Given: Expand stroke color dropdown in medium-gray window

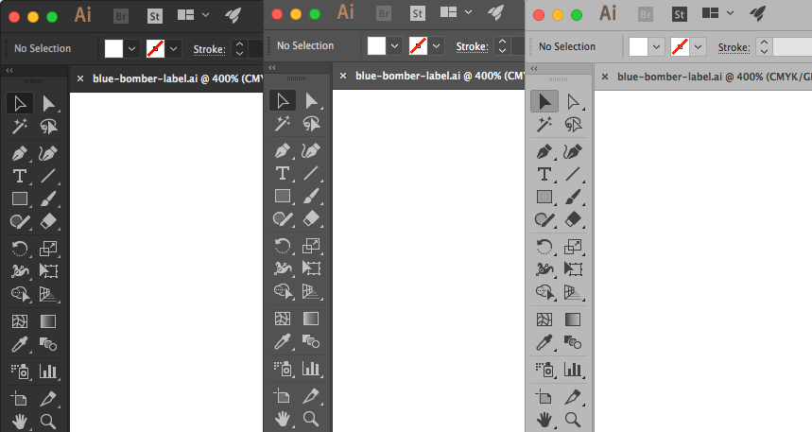Looking at the screenshot, I should pos(437,46).
